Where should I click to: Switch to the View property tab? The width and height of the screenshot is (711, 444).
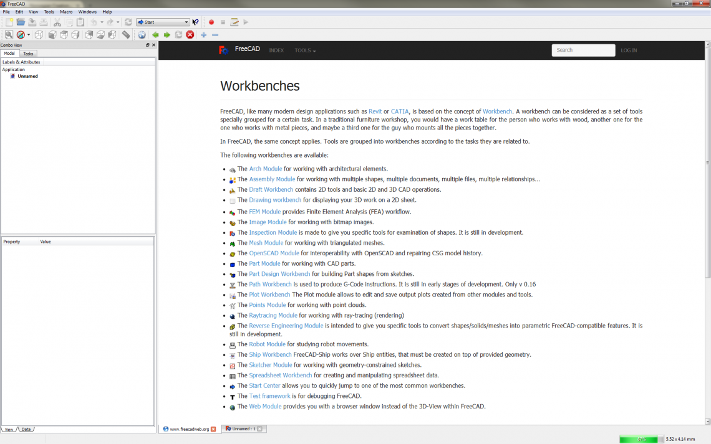point(9,430)
